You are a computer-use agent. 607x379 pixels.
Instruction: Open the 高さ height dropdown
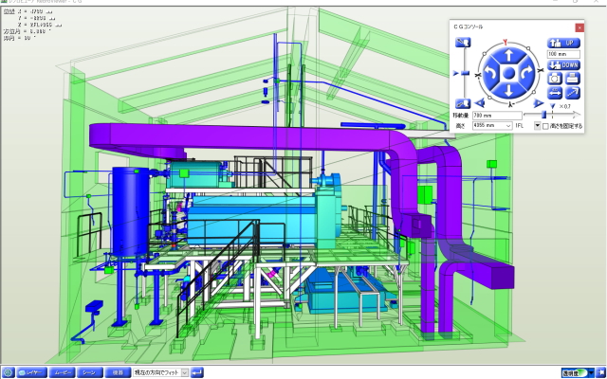[x=508, y=125]
